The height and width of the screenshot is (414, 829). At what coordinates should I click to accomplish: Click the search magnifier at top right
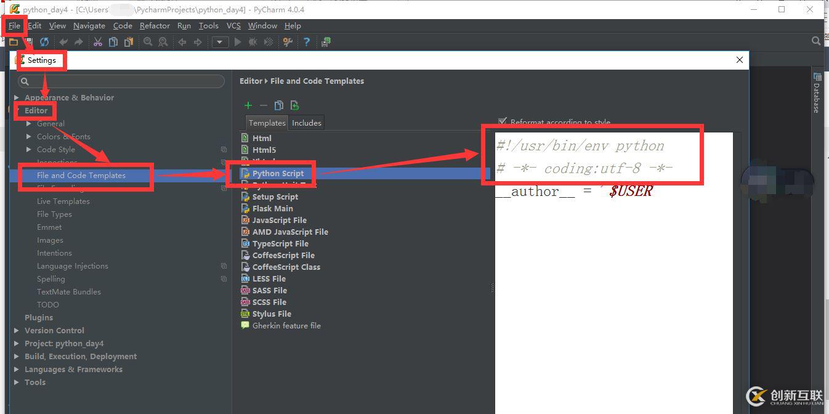click(816, 41)
